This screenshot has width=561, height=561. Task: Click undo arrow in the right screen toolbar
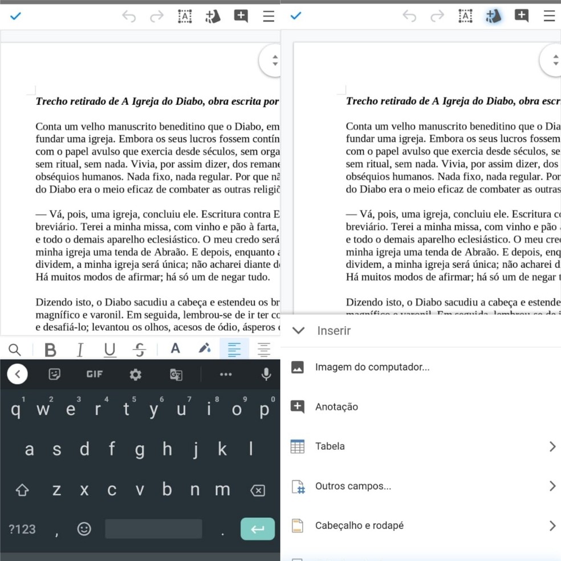[409, 16]
